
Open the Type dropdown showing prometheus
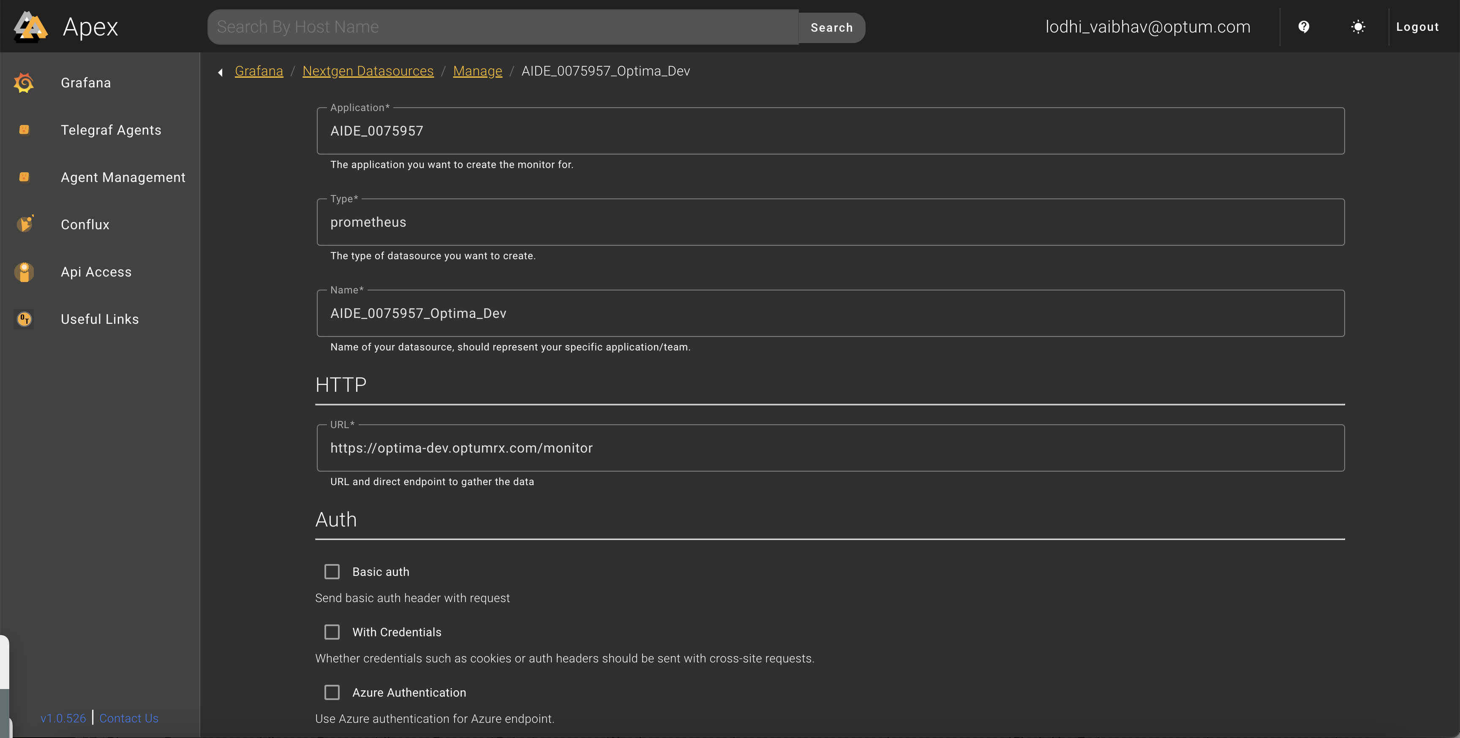click(830, 222)
